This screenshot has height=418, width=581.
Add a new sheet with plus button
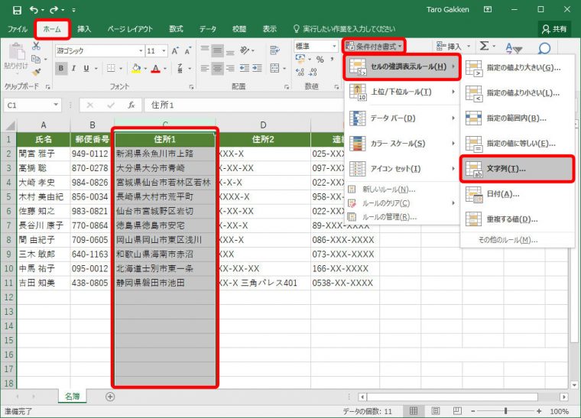[110, 397]
